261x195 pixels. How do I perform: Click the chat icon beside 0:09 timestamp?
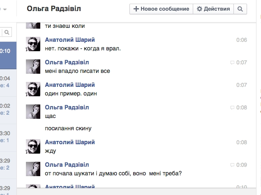[233, 165]
